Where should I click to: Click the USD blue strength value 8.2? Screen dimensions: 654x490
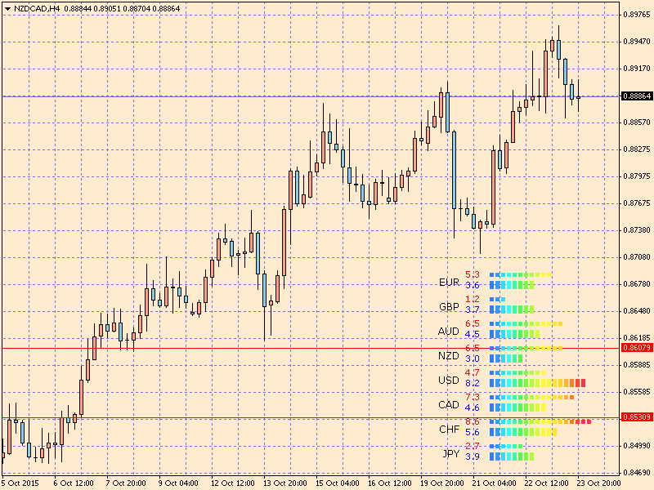(473, 383)
